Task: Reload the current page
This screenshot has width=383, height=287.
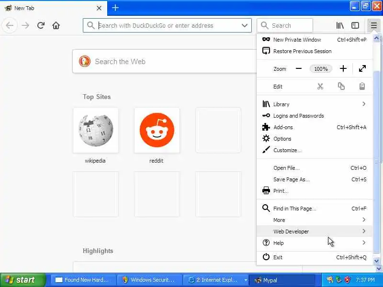Action: coord(41,25)
